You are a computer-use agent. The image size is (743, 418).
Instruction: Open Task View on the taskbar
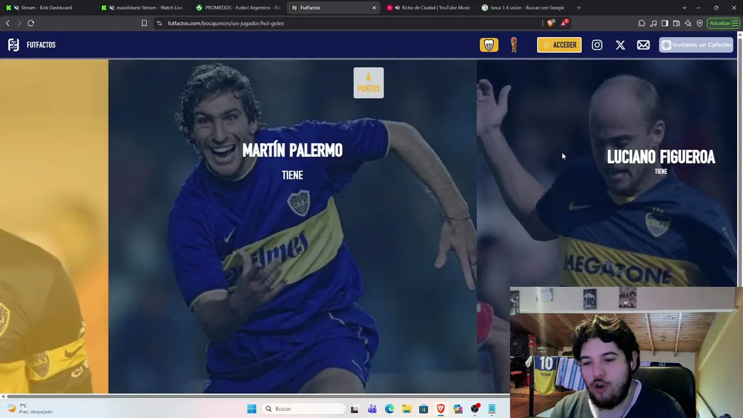(x=354, y=409)
